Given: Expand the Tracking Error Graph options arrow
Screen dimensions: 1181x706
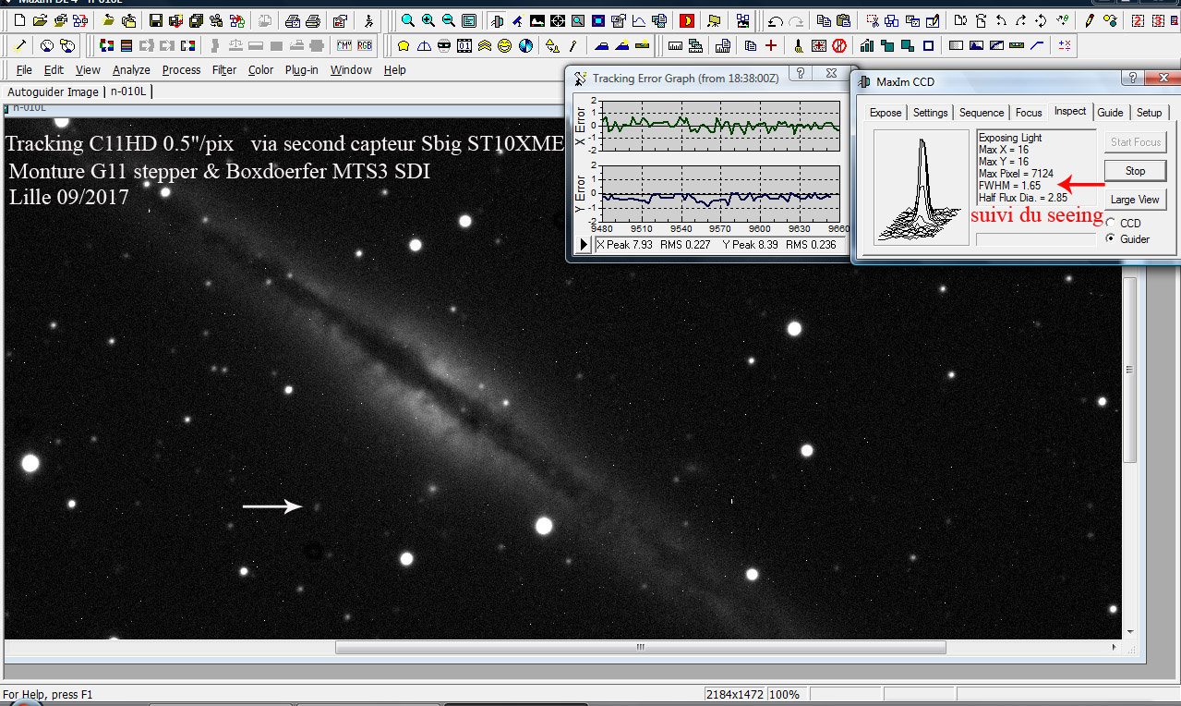Looking at the screenshot, I should [x=584, y=245].
